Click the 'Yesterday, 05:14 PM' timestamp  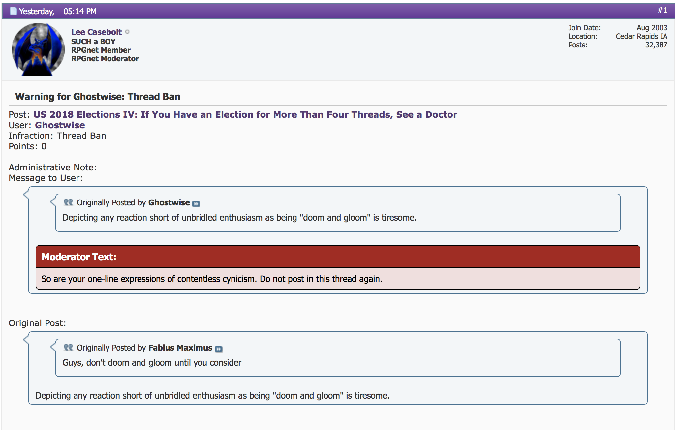(x=58, y=12)
